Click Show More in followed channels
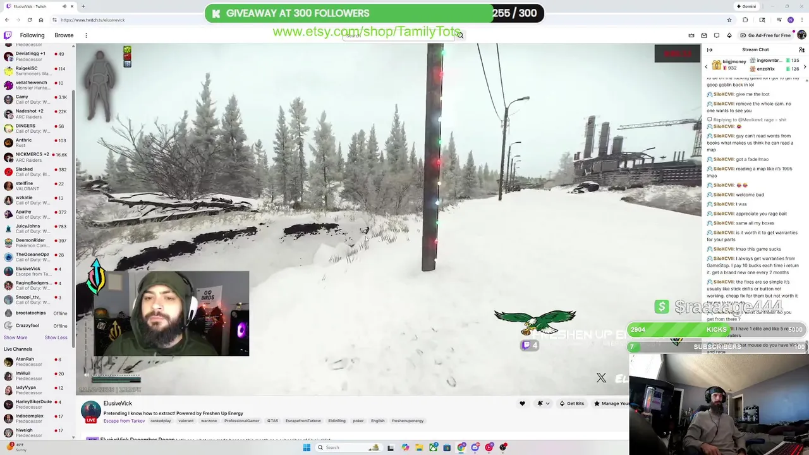This screenshot has width=809, height=455. (15, 337)
